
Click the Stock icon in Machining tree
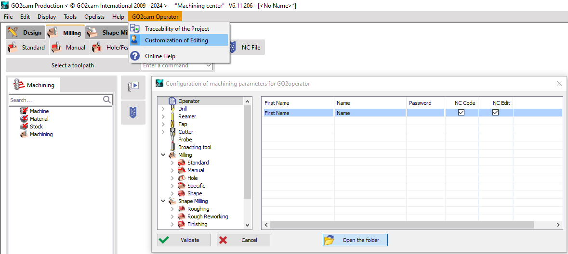pyautogui.click(x=24, y=127)
